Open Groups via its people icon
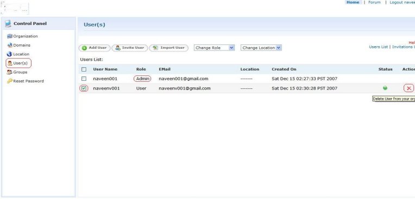The height and width of the screenshot is (199, 415). 10,72
